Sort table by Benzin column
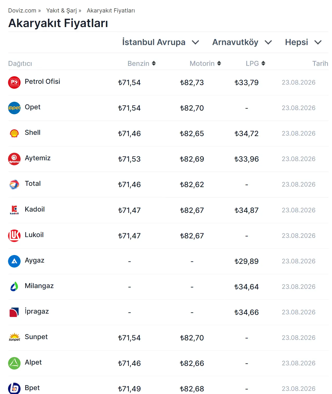Screen dimensions: 332x394 (142, 63)
